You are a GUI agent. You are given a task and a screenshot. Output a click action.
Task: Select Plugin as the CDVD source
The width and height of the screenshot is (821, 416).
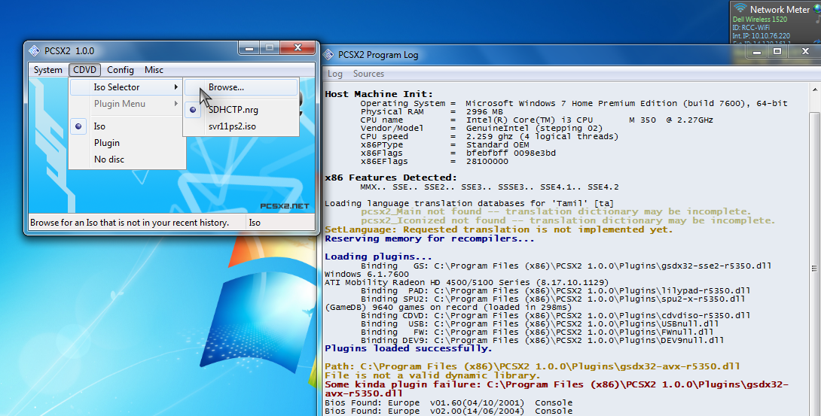pyautogui.click(x=107, y=143)
